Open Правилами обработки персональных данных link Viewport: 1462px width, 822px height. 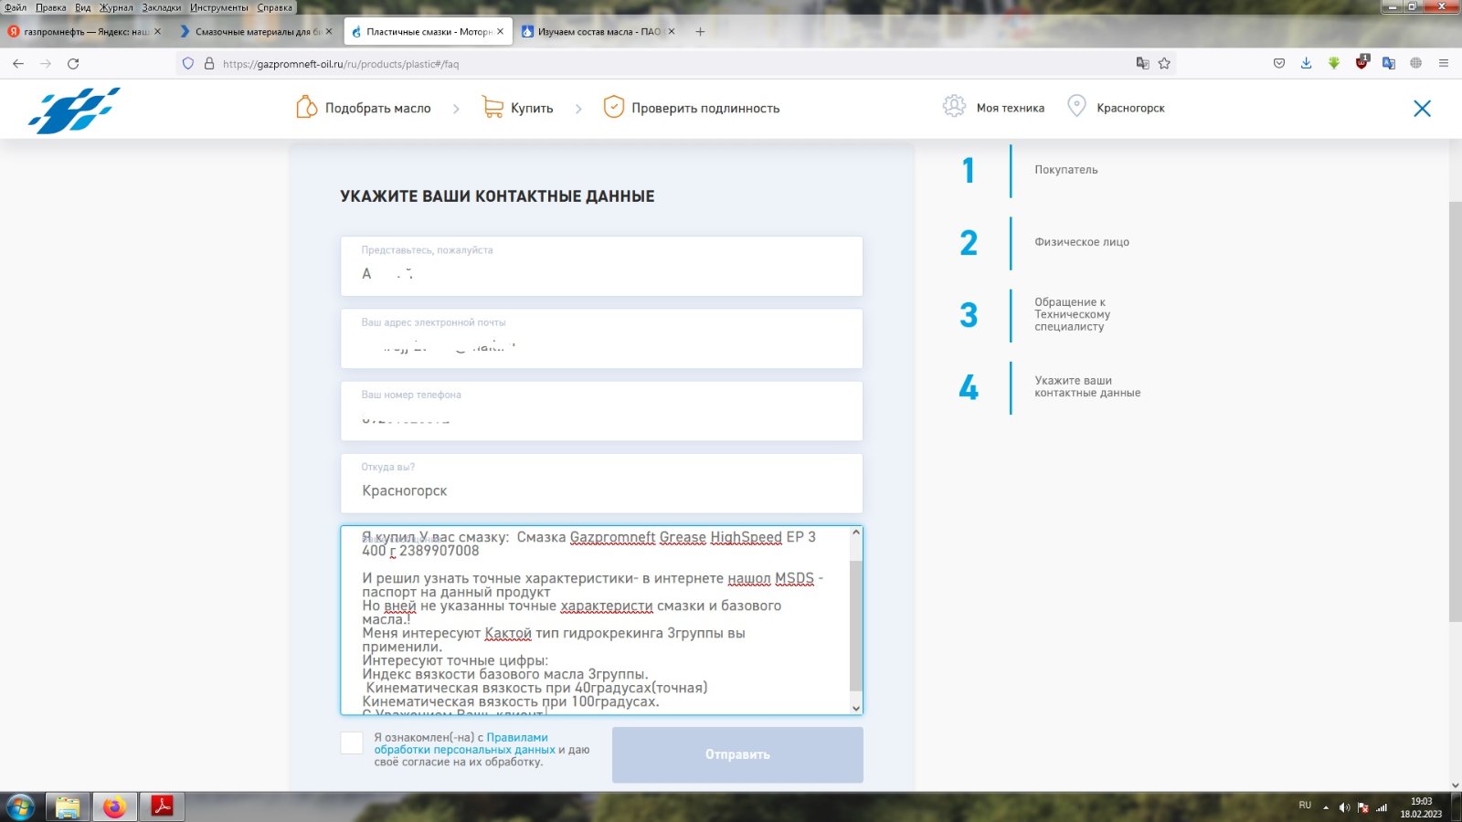[465, 743]
